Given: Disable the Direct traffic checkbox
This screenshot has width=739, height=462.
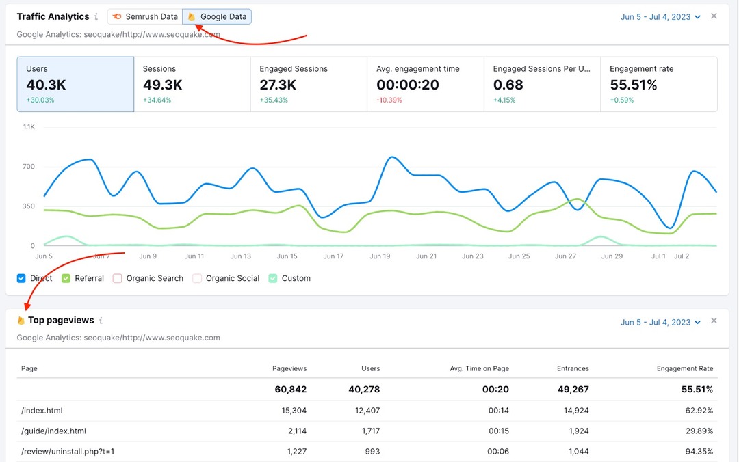Looking at the screenshot, I should pyautogui.click(x=21, y=278).
